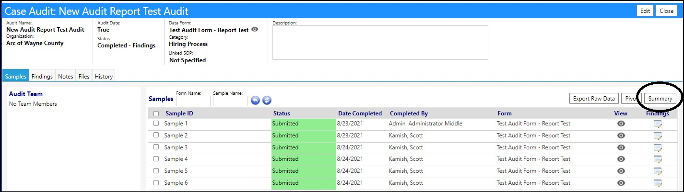View Sample 2 with the eye icon
The height and width of the screenshot is (192, 684).
point(621,136)
